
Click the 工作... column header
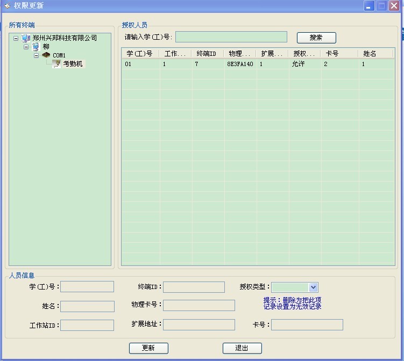coord(176,54)
